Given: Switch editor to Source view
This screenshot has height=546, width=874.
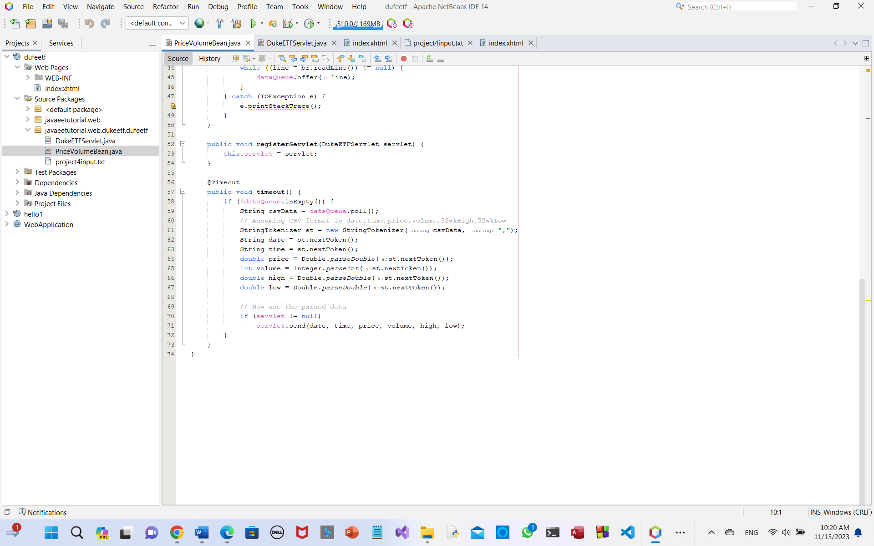Looking at the screenshot, I should coord(178,58).
